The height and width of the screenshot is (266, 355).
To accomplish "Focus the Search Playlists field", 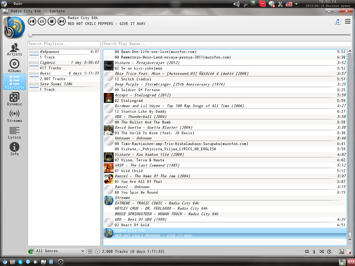I will click(x=64, y=44).
